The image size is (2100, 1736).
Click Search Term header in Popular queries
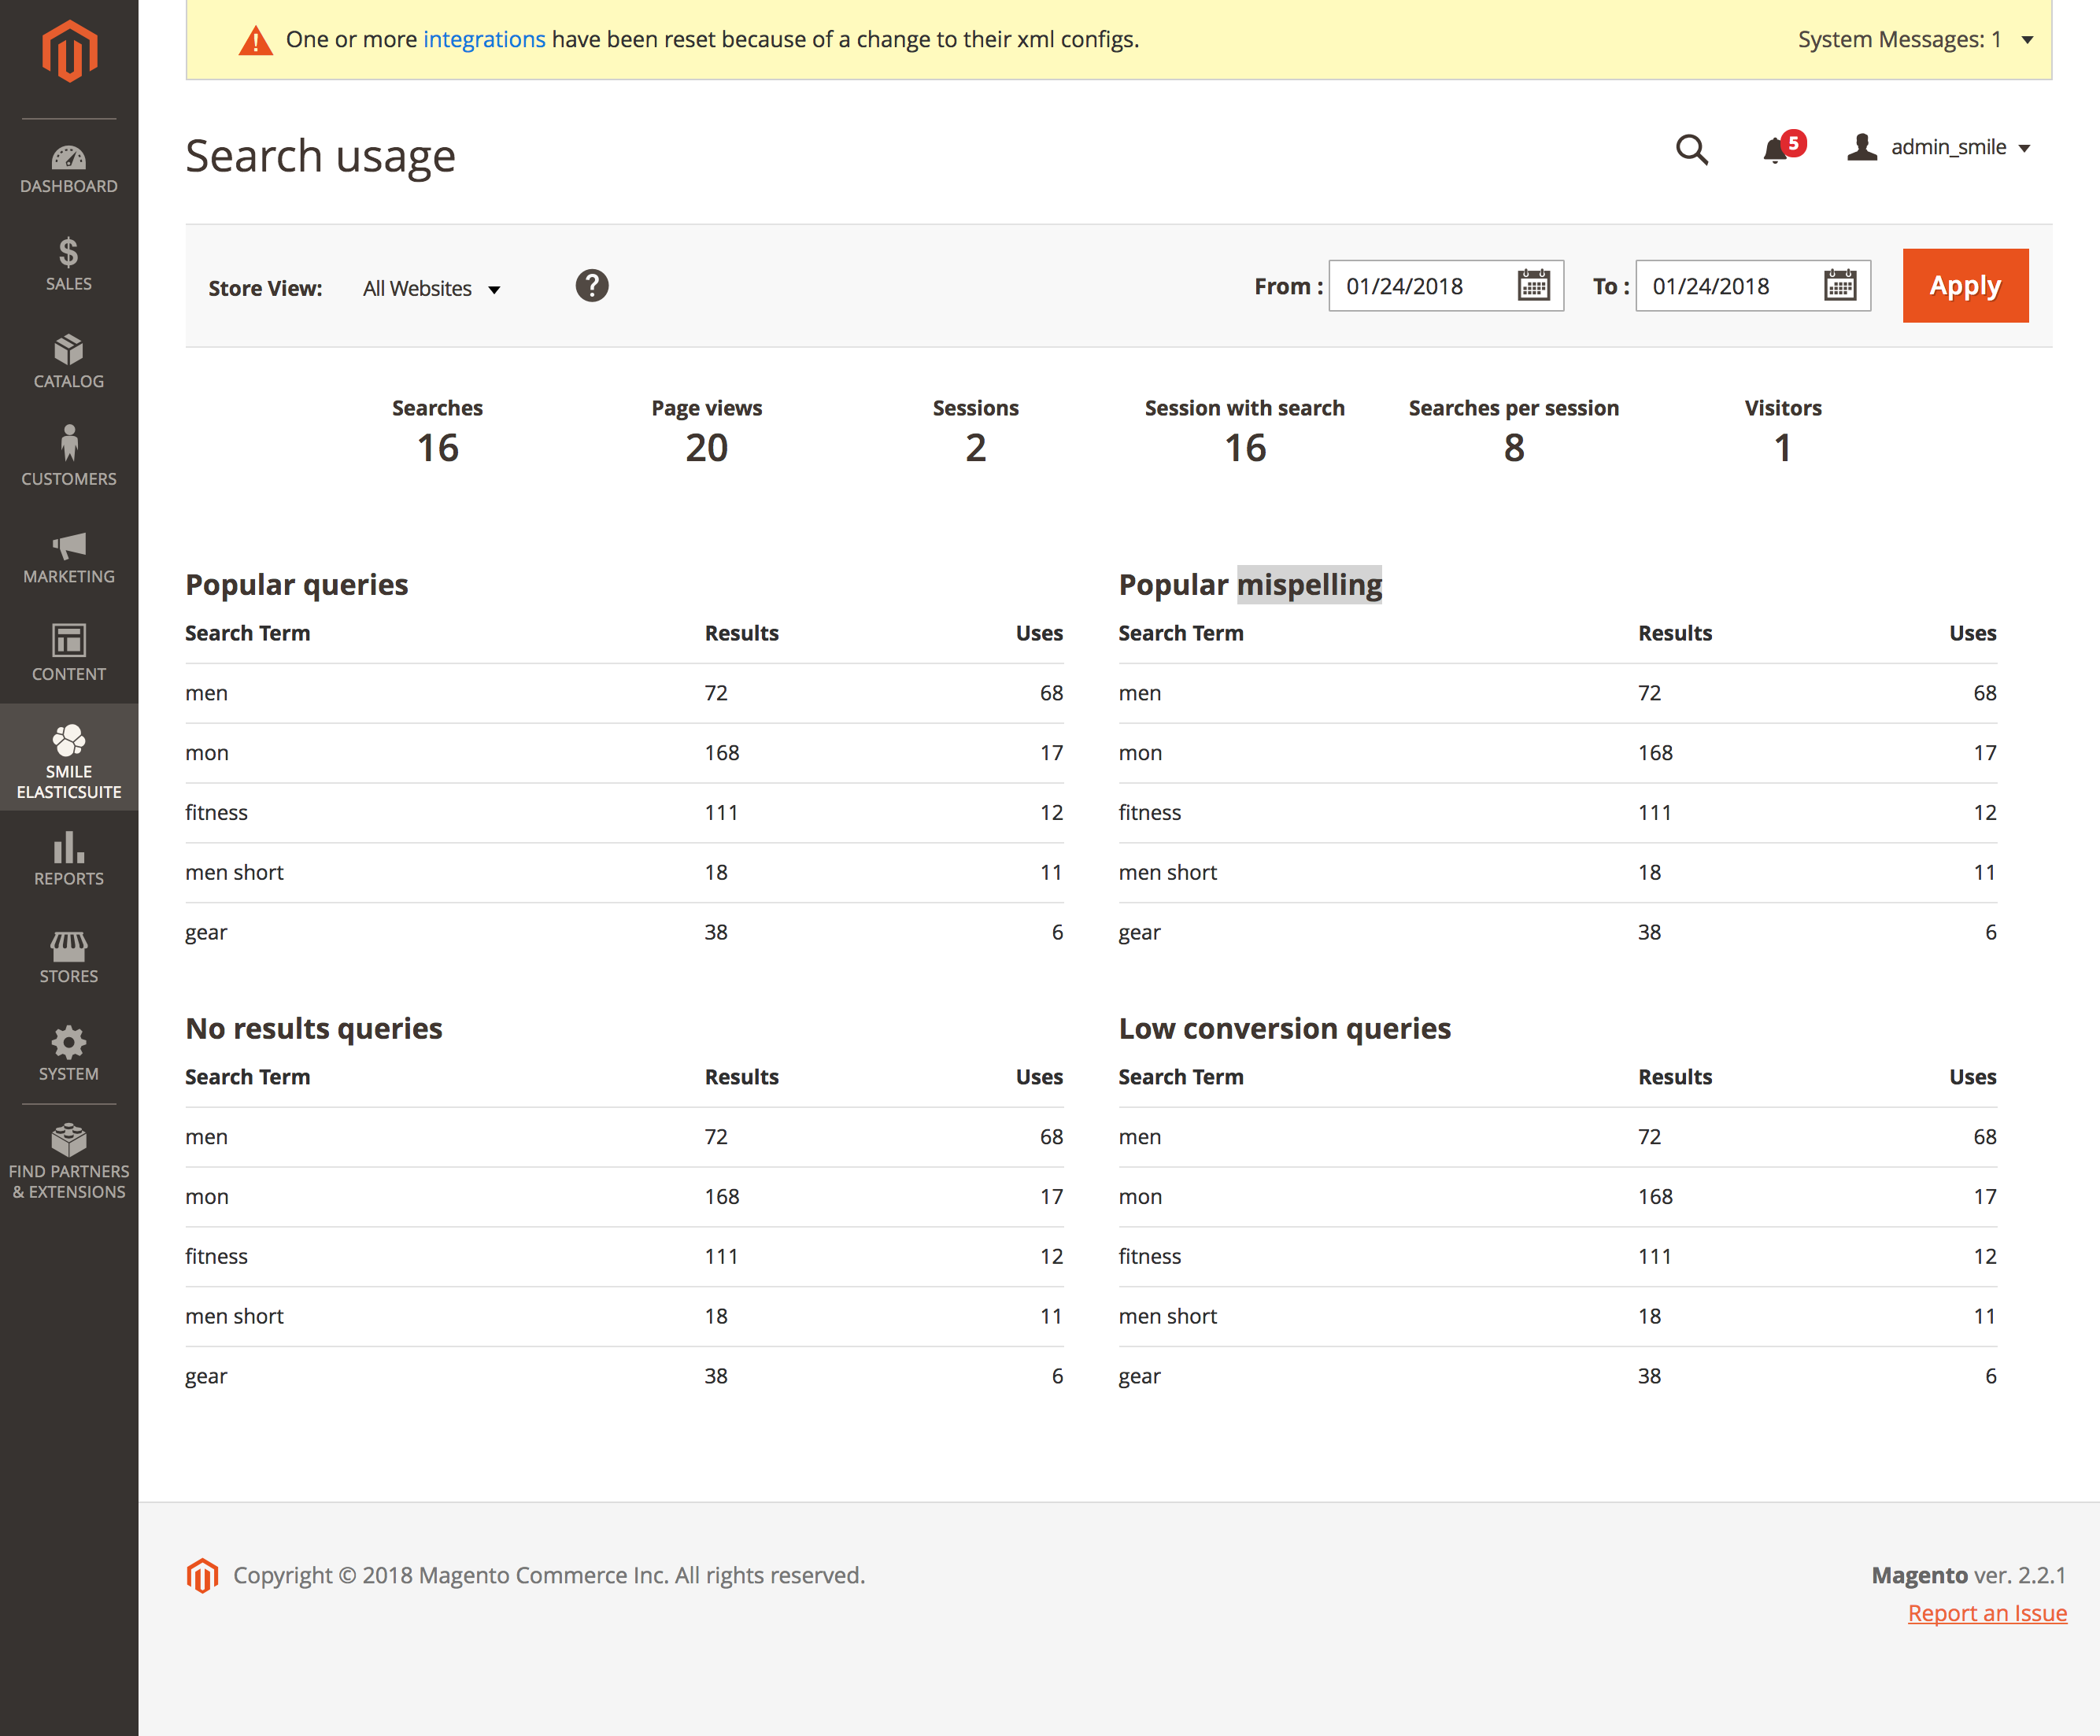tap(248, 633)
